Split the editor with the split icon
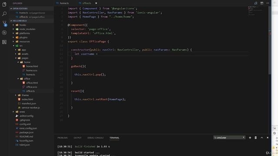The image size is (278, 156). point(261,3)
